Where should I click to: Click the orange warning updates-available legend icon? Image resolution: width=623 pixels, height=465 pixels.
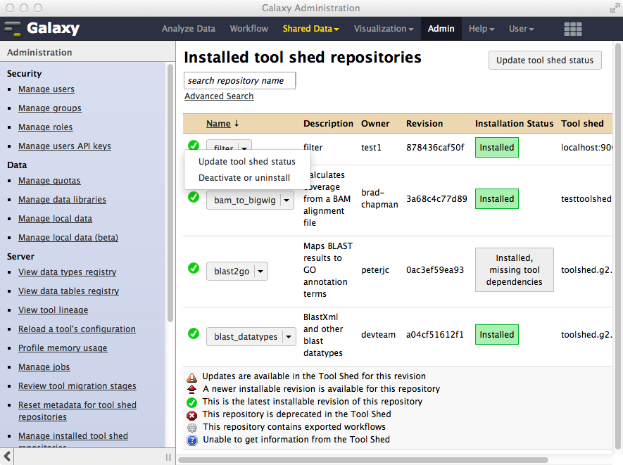point(192,377)
